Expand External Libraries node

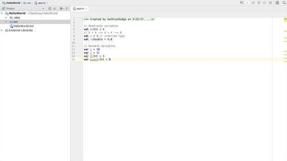[x=2, y=30]
